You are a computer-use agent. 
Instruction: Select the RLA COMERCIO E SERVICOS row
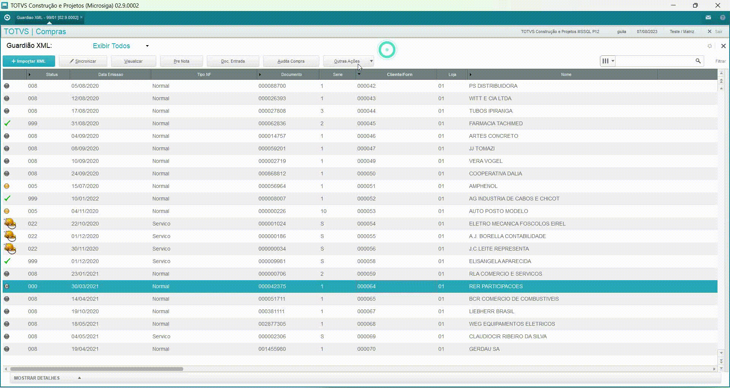click(360, 274)
